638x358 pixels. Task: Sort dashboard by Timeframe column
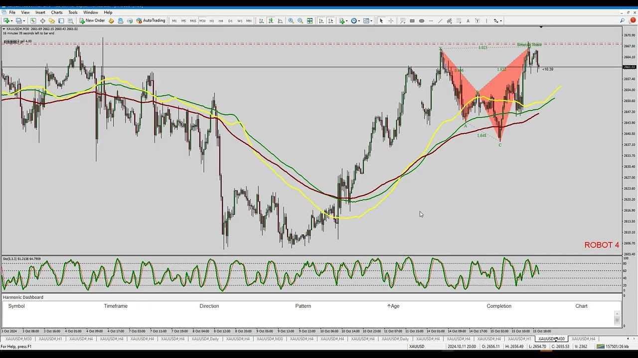[x=116, y=306]
